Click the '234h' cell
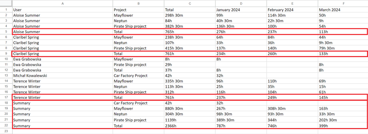This screenshot has width=368, height=134. [x=241, y=54]
